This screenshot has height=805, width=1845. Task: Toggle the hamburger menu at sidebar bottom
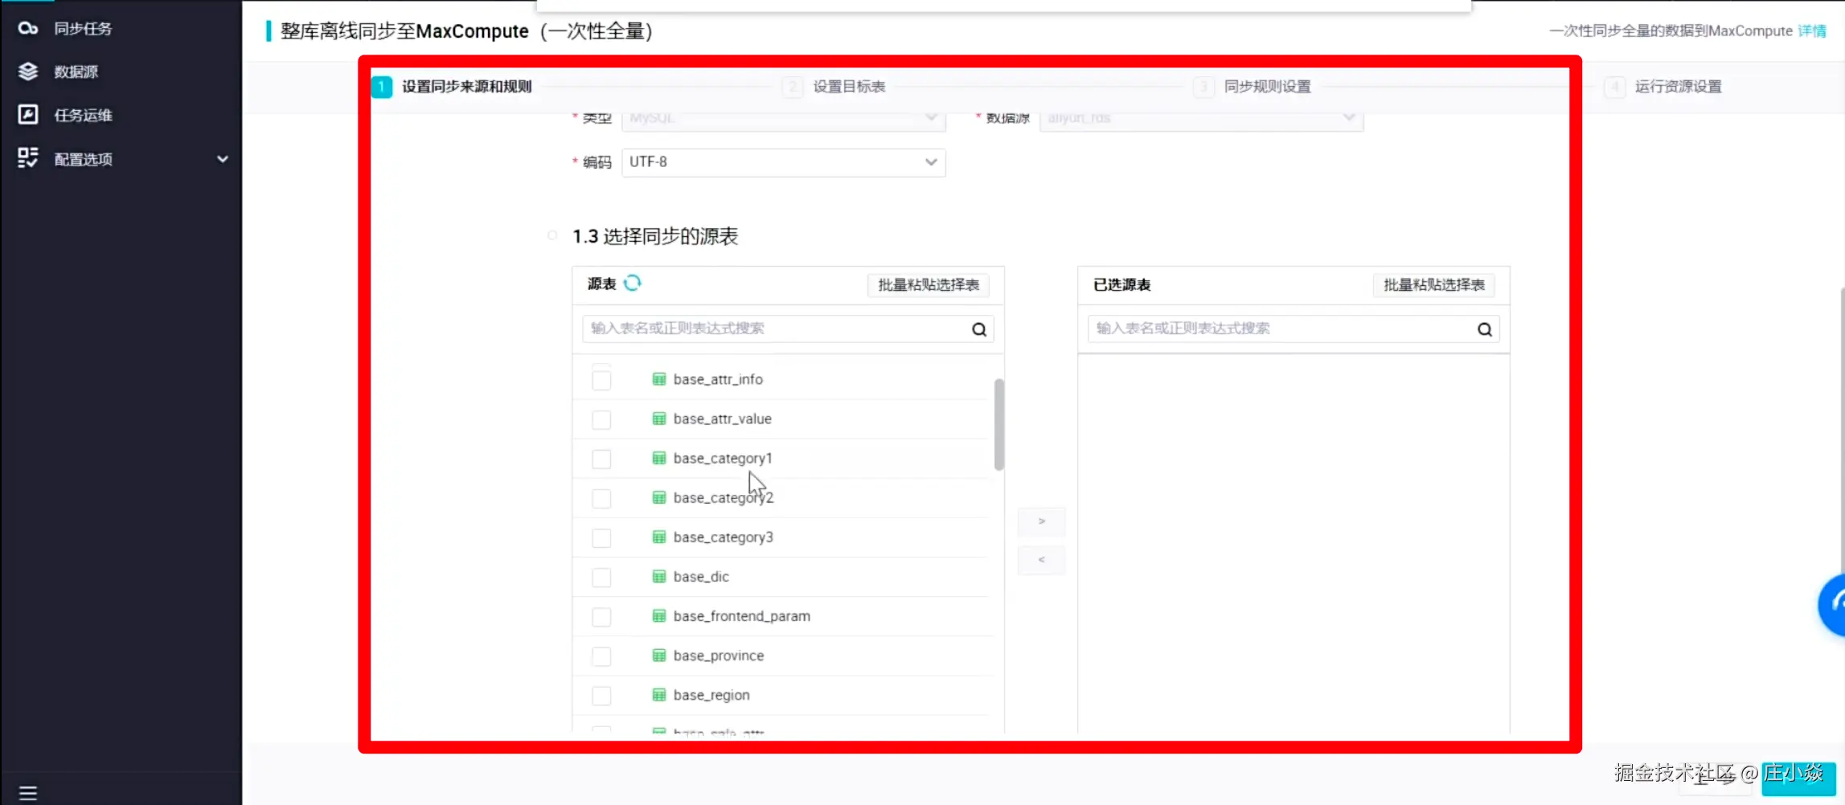click(x=28, y=793)
